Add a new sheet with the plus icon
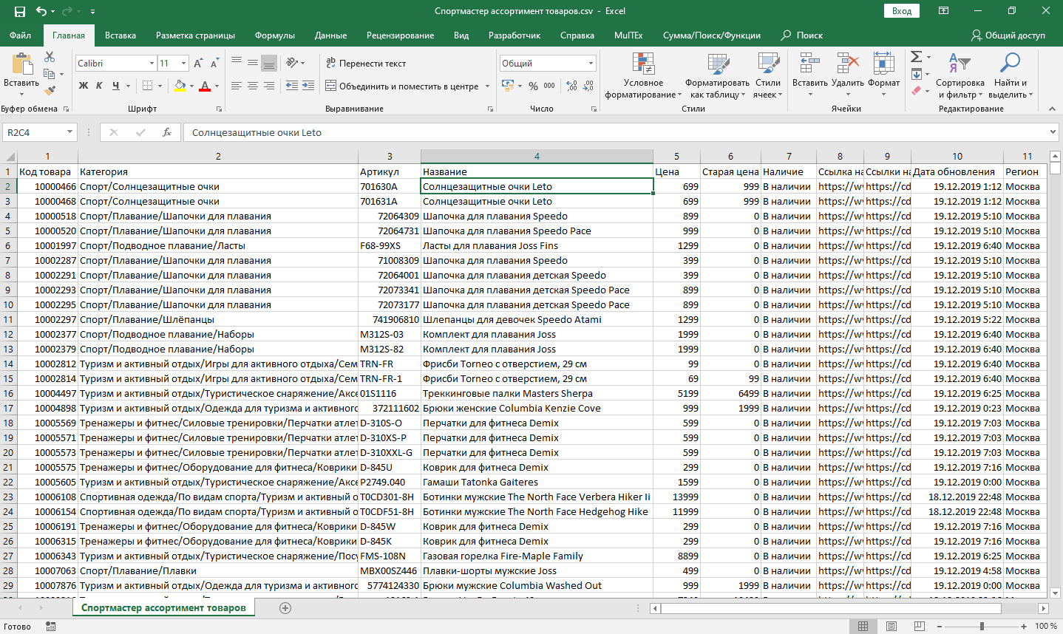1063x634 pixels. click(x=285, y=608)
